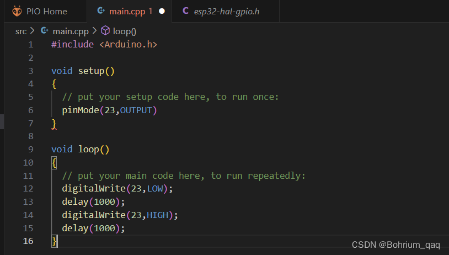Viewport: 449px width, 255px height.
Task: Click 'delay' call on line 13
Action: click(75, 201)
